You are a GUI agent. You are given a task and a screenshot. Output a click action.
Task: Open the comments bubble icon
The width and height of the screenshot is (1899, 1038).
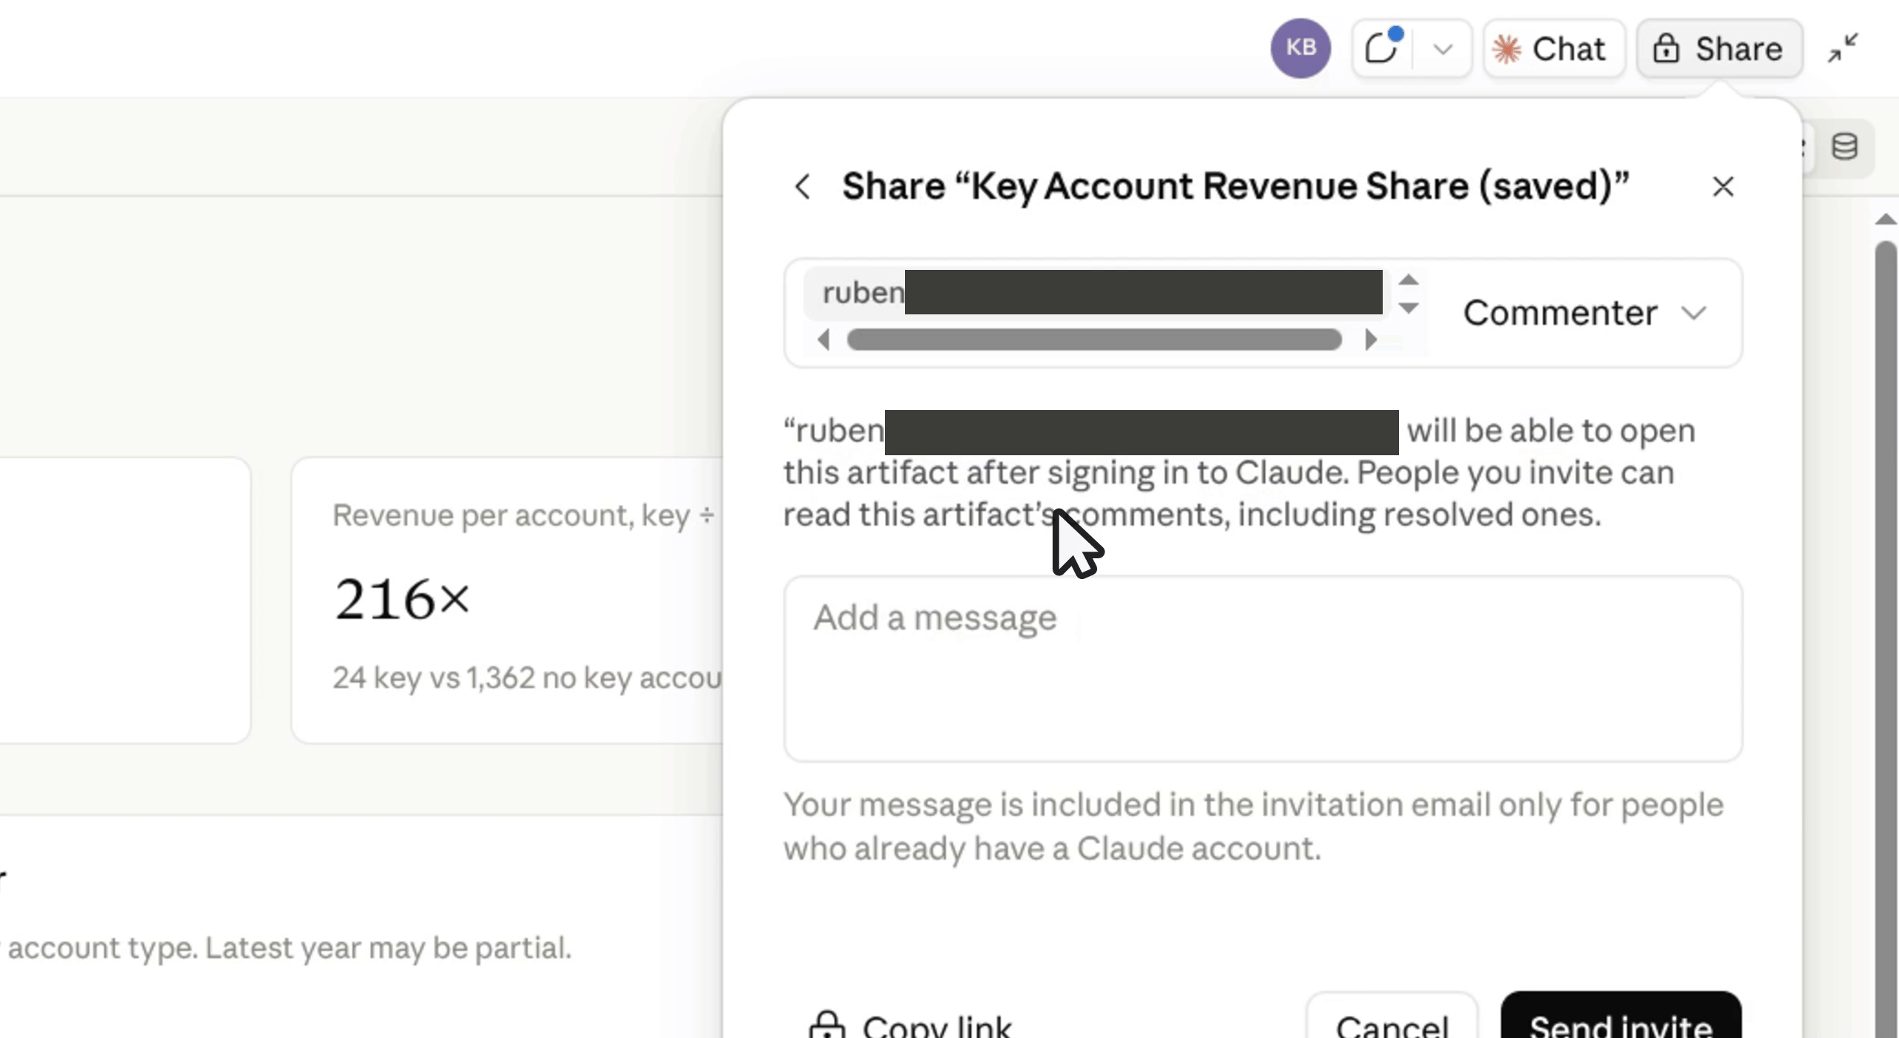click(1383, 48)
